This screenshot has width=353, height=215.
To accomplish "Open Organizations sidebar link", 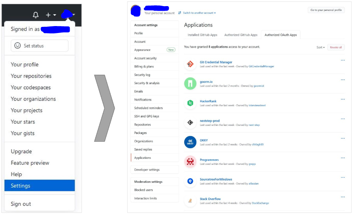I will pos(154,141).
